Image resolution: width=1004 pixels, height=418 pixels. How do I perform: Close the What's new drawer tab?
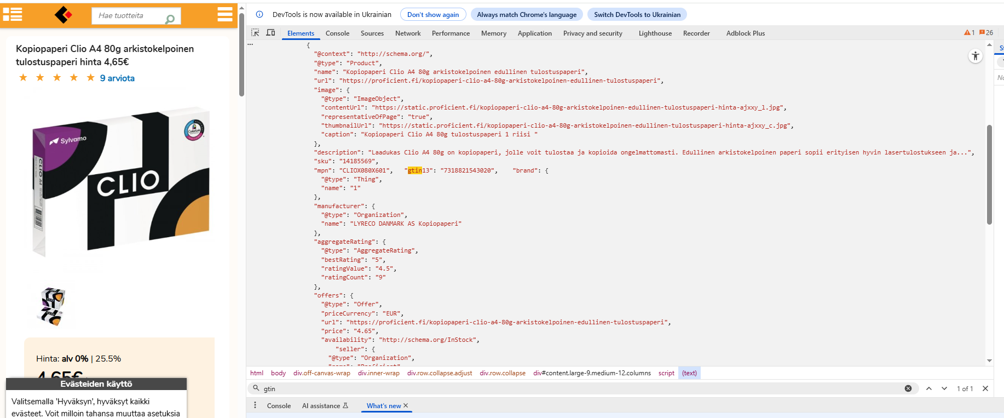click(x=406, y=405)
